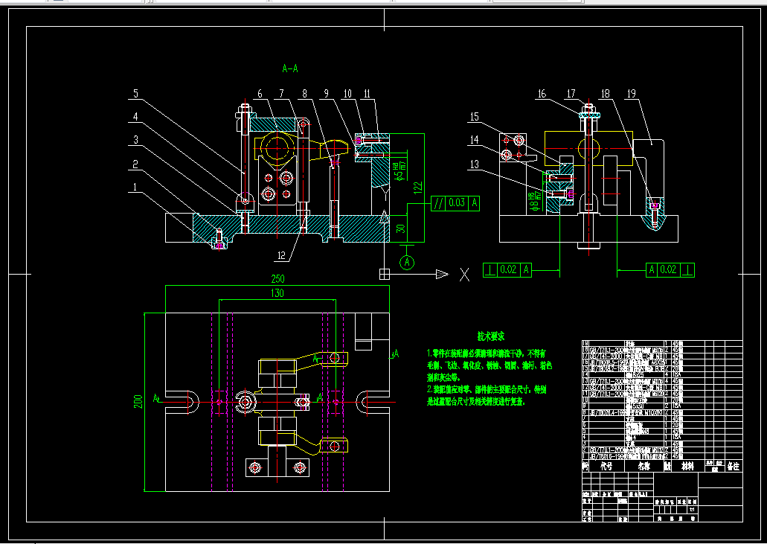Click the section mark 'A' left of plan view

tap(156, 398)
